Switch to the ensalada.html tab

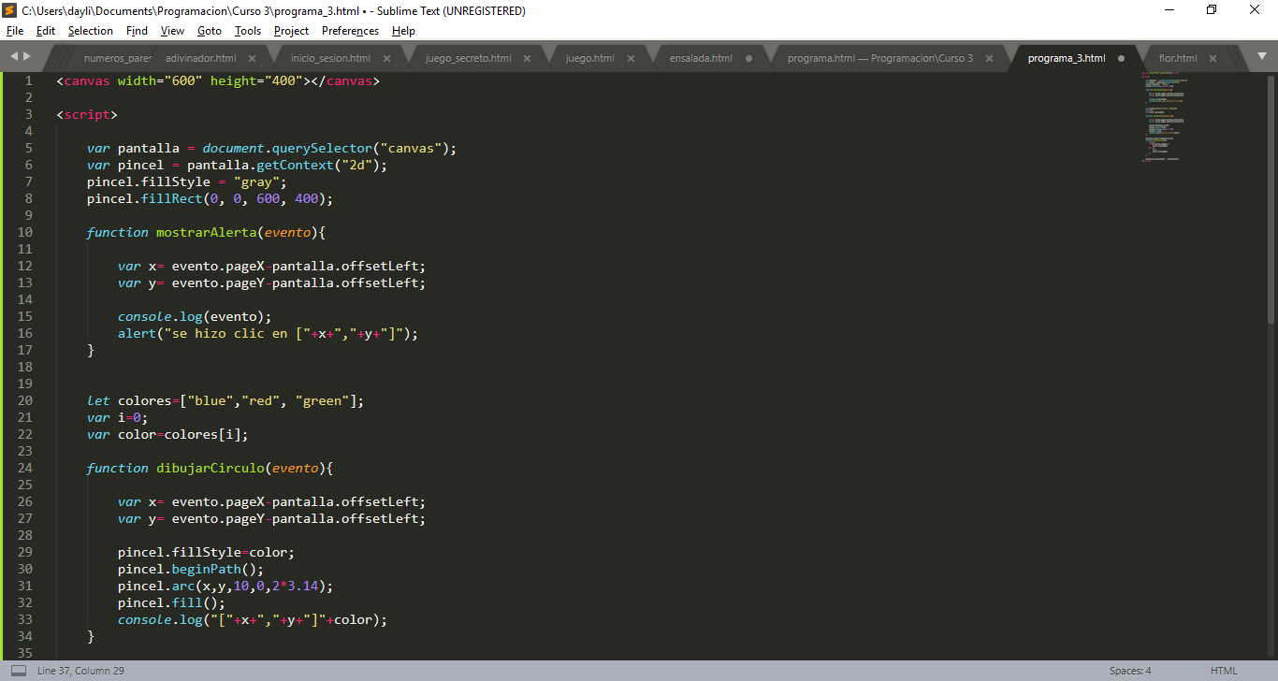coord(701,58)
